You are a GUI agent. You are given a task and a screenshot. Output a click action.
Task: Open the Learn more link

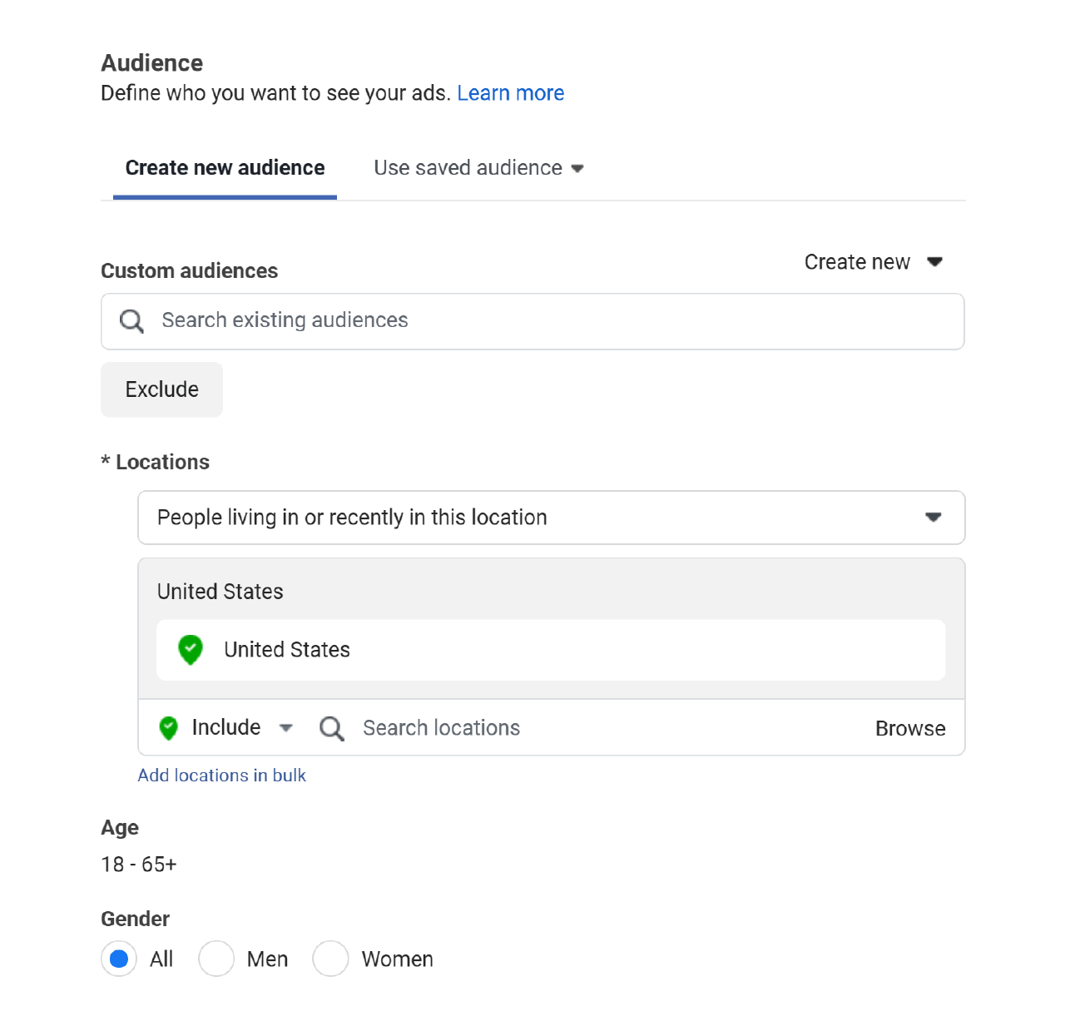tap(510, 93)
